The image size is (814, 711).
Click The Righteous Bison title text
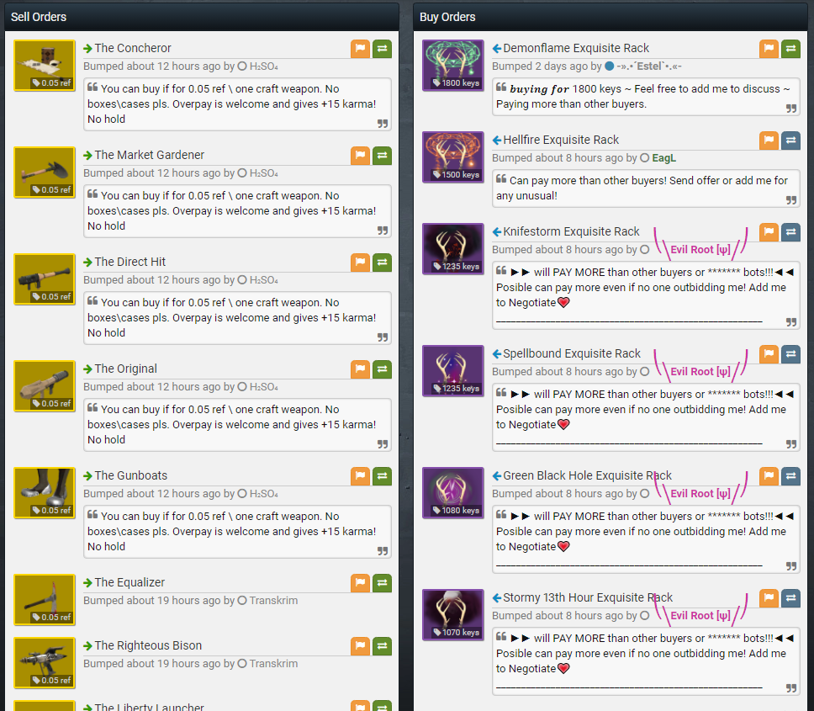[148, 645]
